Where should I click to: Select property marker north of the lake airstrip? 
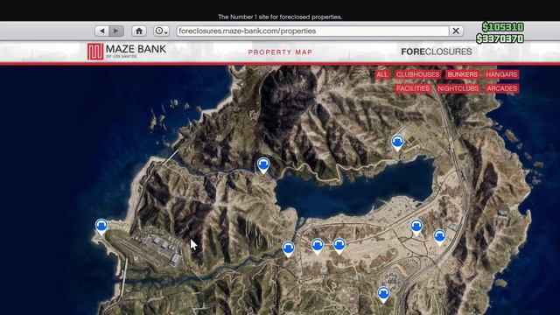tap(397, 143)
